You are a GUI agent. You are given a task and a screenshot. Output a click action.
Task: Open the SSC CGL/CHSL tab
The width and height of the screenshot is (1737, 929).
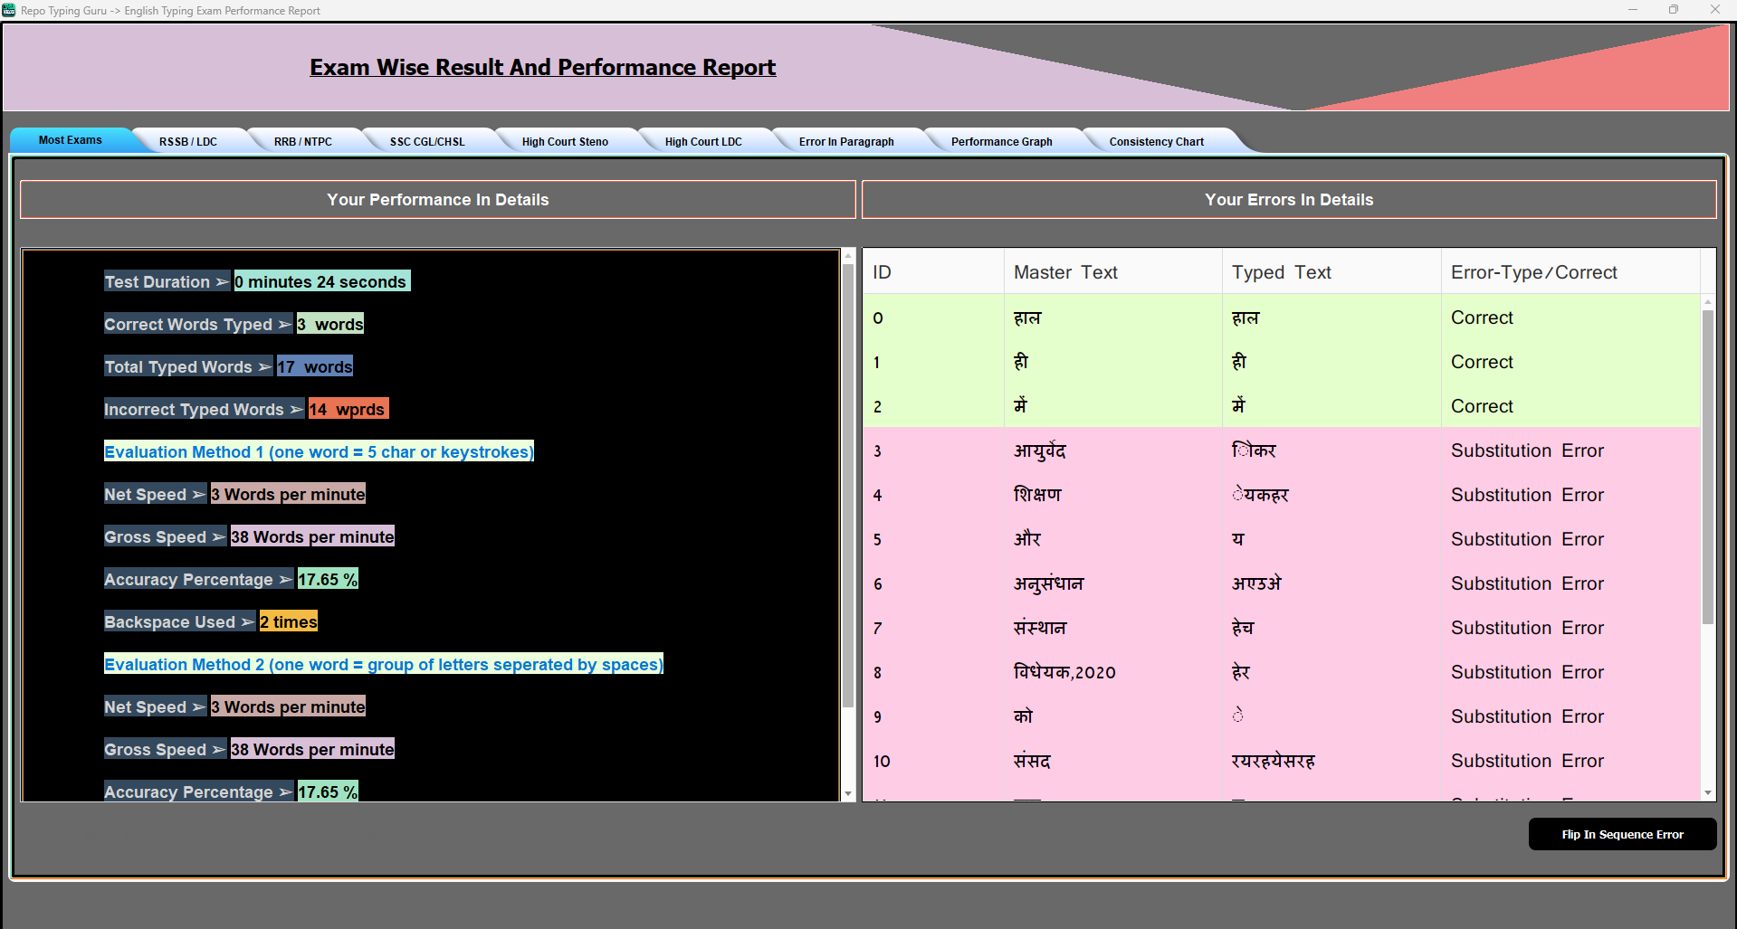point(427,142)
